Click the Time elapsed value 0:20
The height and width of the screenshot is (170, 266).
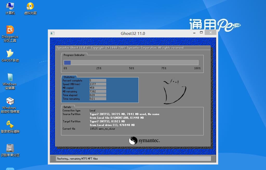pos(98,95)
